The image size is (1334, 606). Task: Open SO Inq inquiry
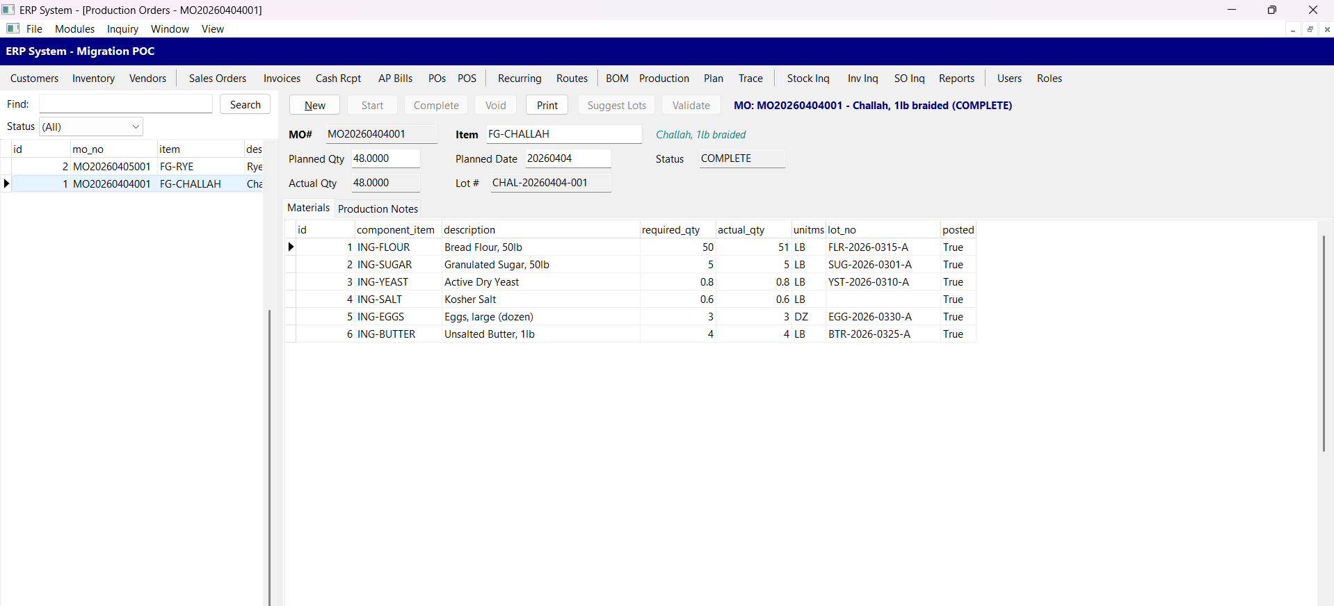[x=909, y=79]
